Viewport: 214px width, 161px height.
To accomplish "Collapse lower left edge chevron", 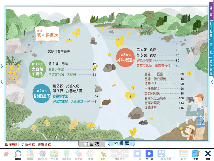I will [x=2, y=82].
